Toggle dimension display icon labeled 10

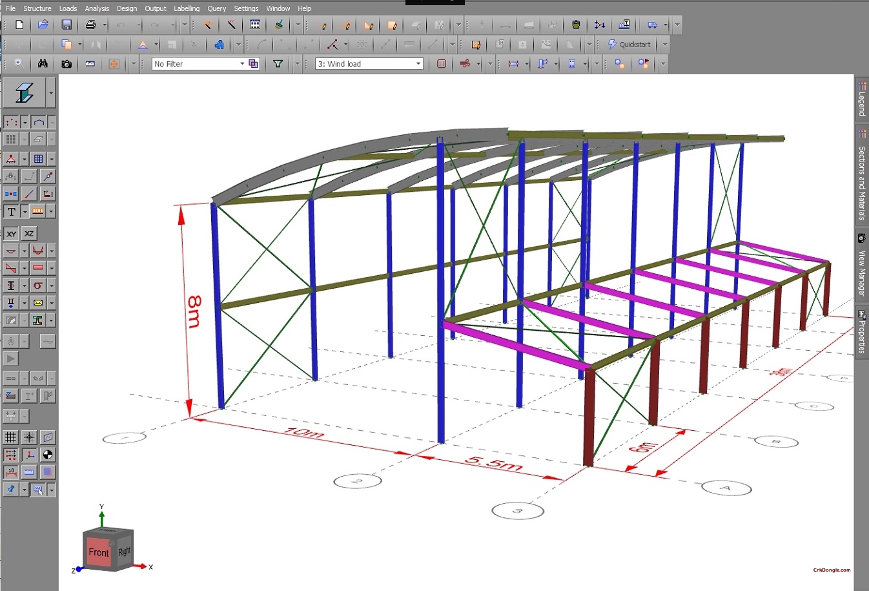[x=10, y=472]
